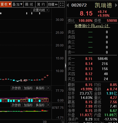Click 改参数 in the bottom indicator panel
118x123 pixels.
click(16, 105)
